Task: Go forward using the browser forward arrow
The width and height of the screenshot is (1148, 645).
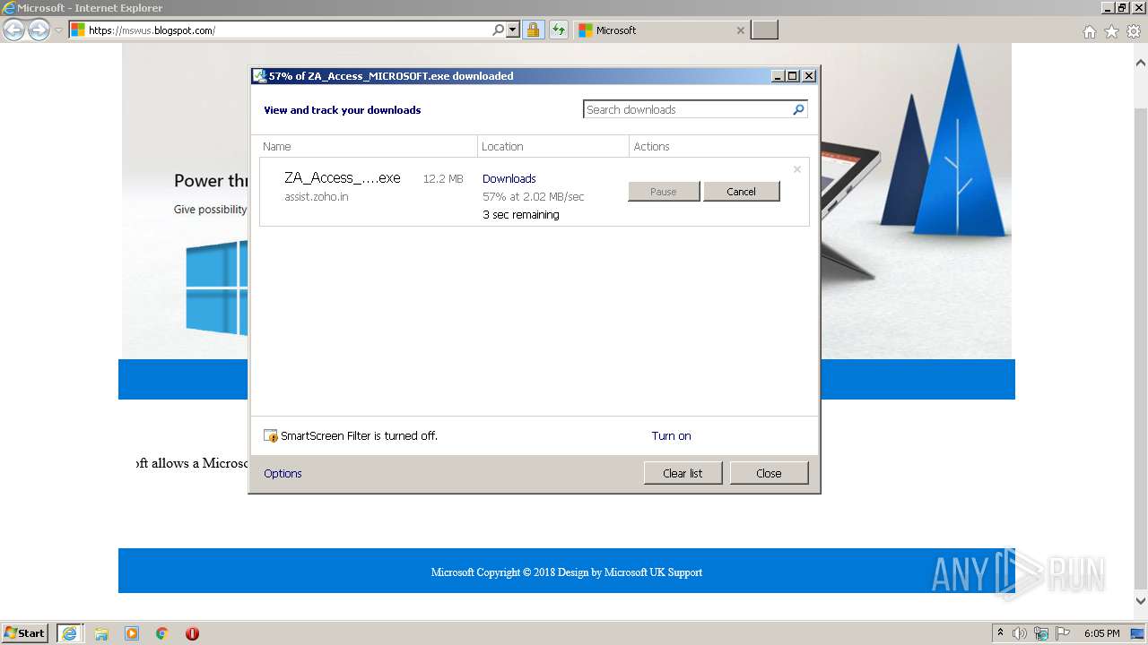Action: pos(39,30)
